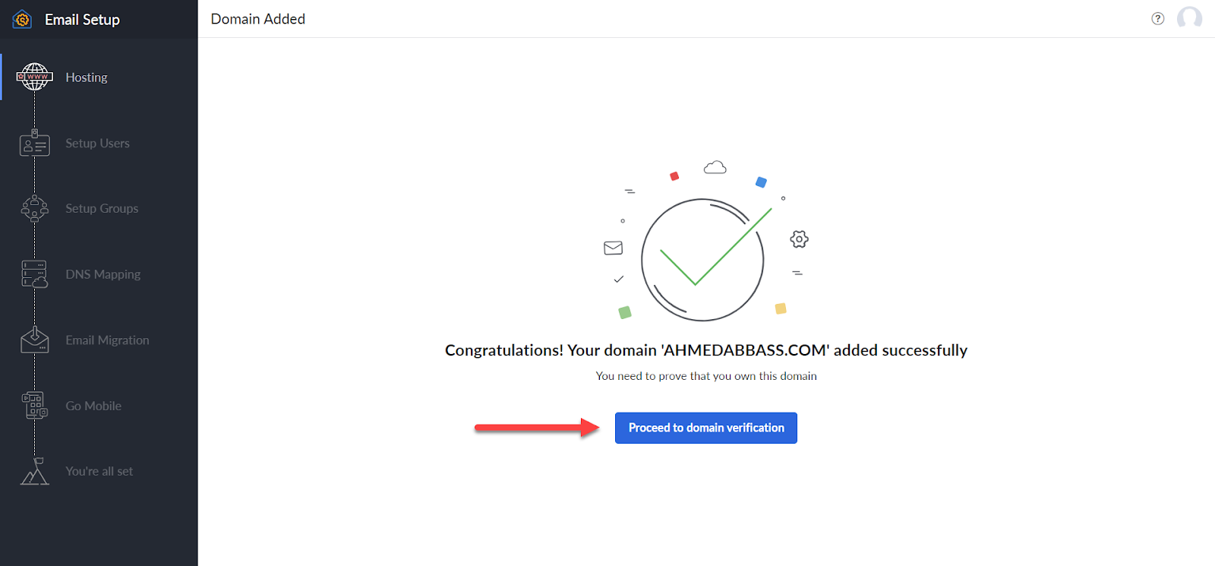Click the Setup Users badge icon
The height and width of the screenshot is (566, 1215).
(x=34, y=143)
